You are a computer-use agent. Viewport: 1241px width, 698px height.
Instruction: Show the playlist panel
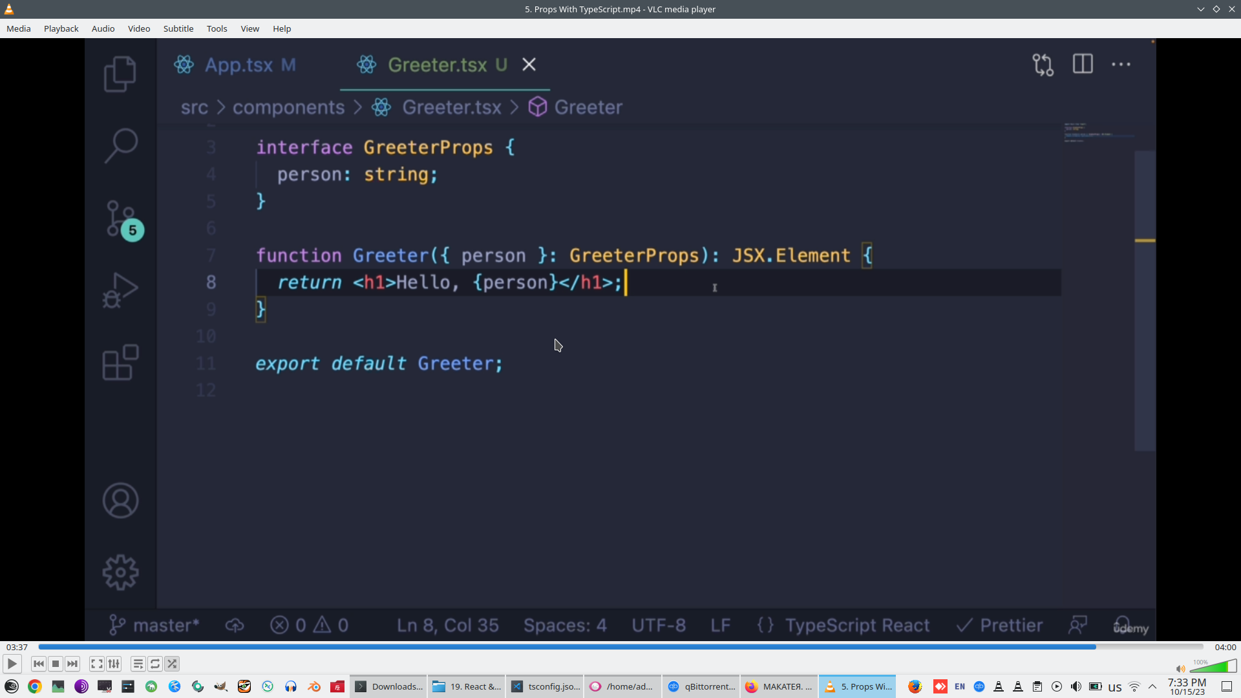(138, 664)
